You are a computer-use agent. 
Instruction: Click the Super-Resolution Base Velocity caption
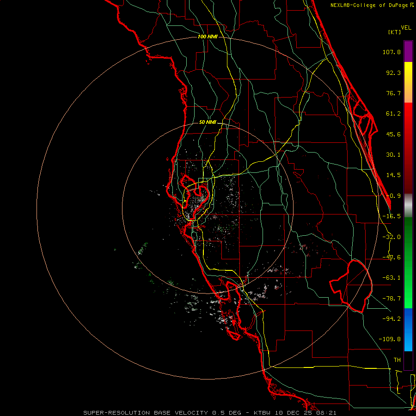point(210,413)
